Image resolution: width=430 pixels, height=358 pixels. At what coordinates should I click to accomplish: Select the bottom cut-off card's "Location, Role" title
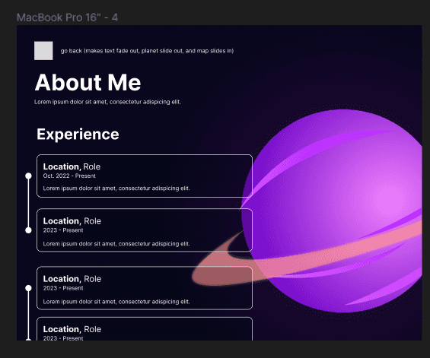(72, 329)
